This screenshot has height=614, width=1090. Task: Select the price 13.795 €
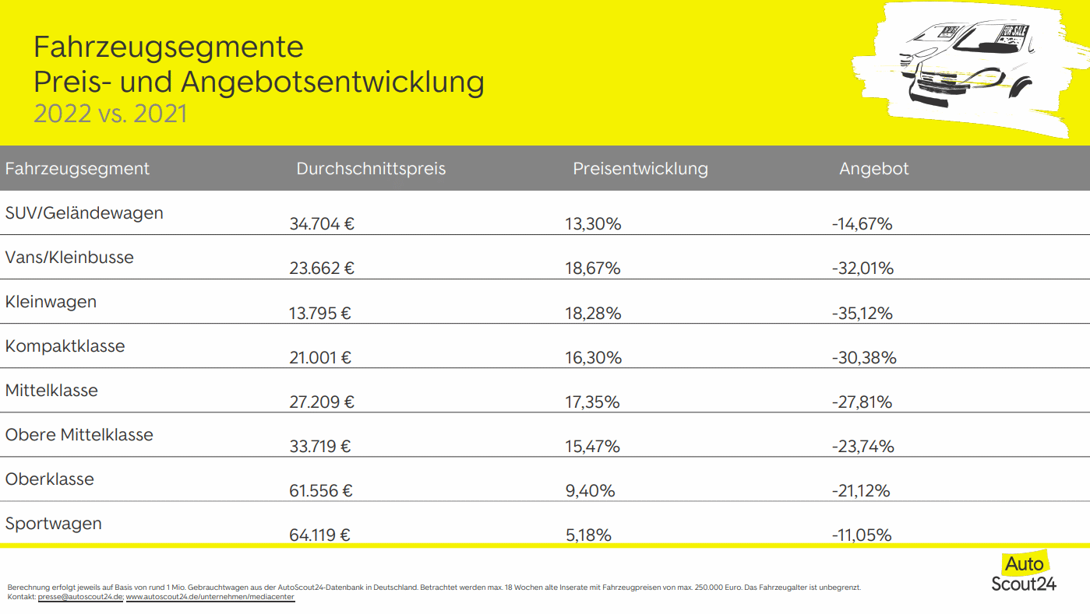(320, 314)
